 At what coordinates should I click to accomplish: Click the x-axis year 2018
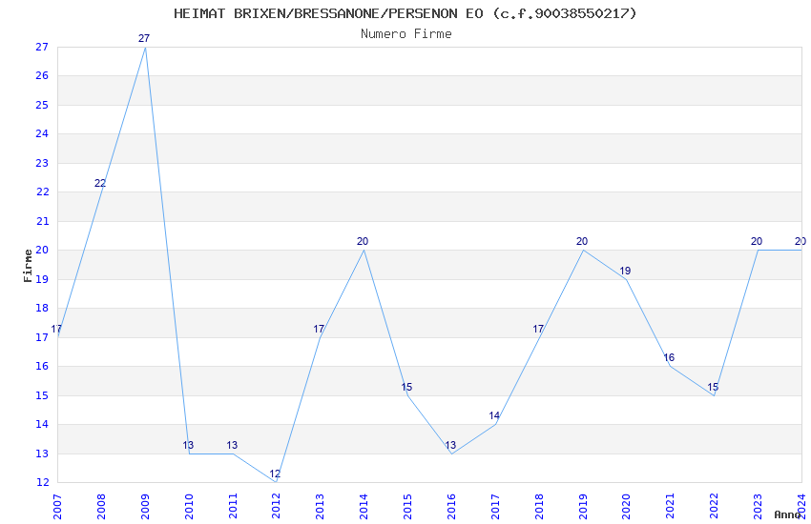click(539, 507)
